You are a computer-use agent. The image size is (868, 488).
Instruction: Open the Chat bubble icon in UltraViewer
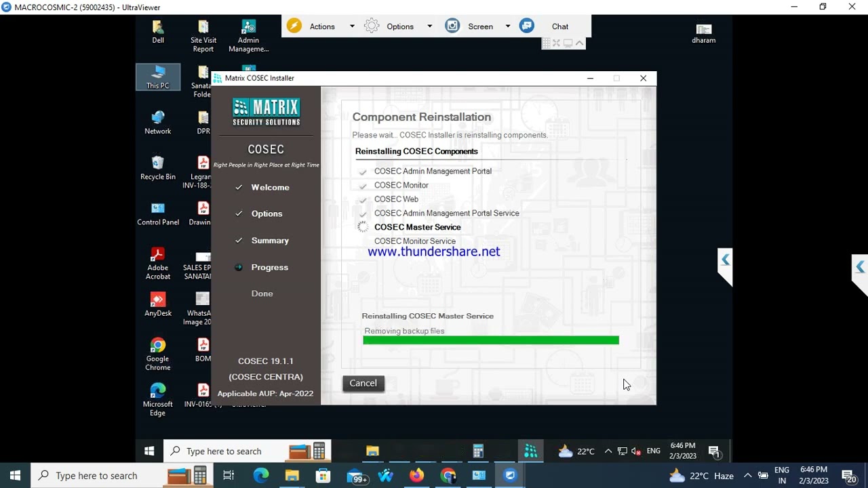[527, 26]
